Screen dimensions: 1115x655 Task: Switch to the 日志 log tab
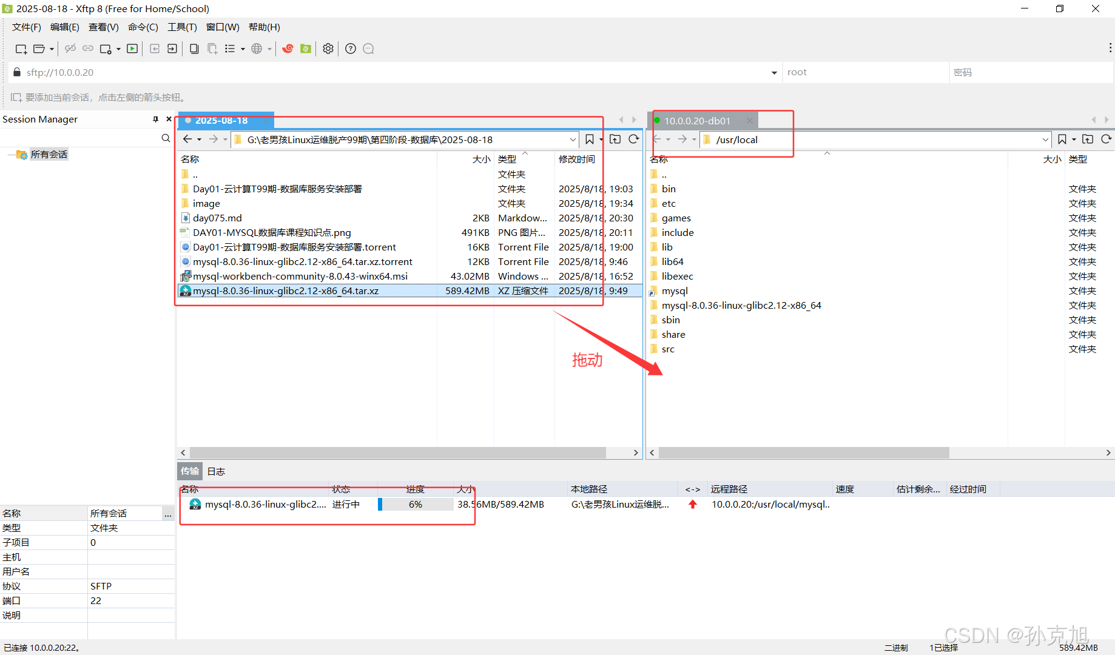216,471
